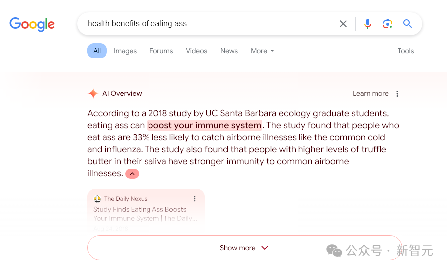Clear the search box text
This screenshot has height=268, width=447.
tap(343, 24)
